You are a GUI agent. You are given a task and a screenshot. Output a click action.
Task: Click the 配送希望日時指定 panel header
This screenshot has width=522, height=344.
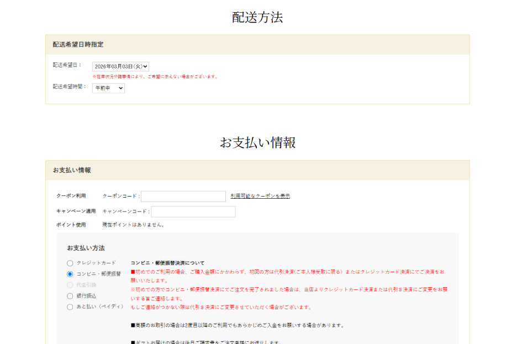(x=78, y=44)
